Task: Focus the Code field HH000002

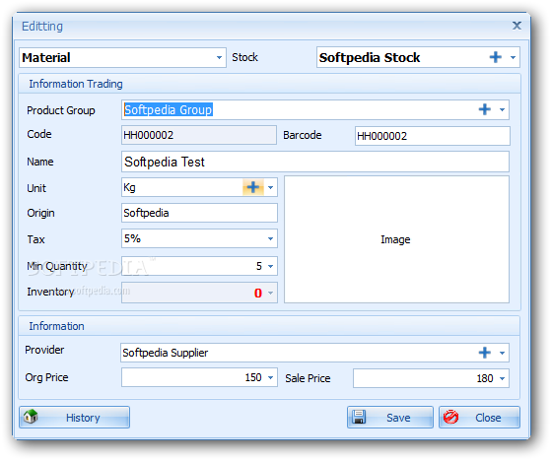Action: 199,135
